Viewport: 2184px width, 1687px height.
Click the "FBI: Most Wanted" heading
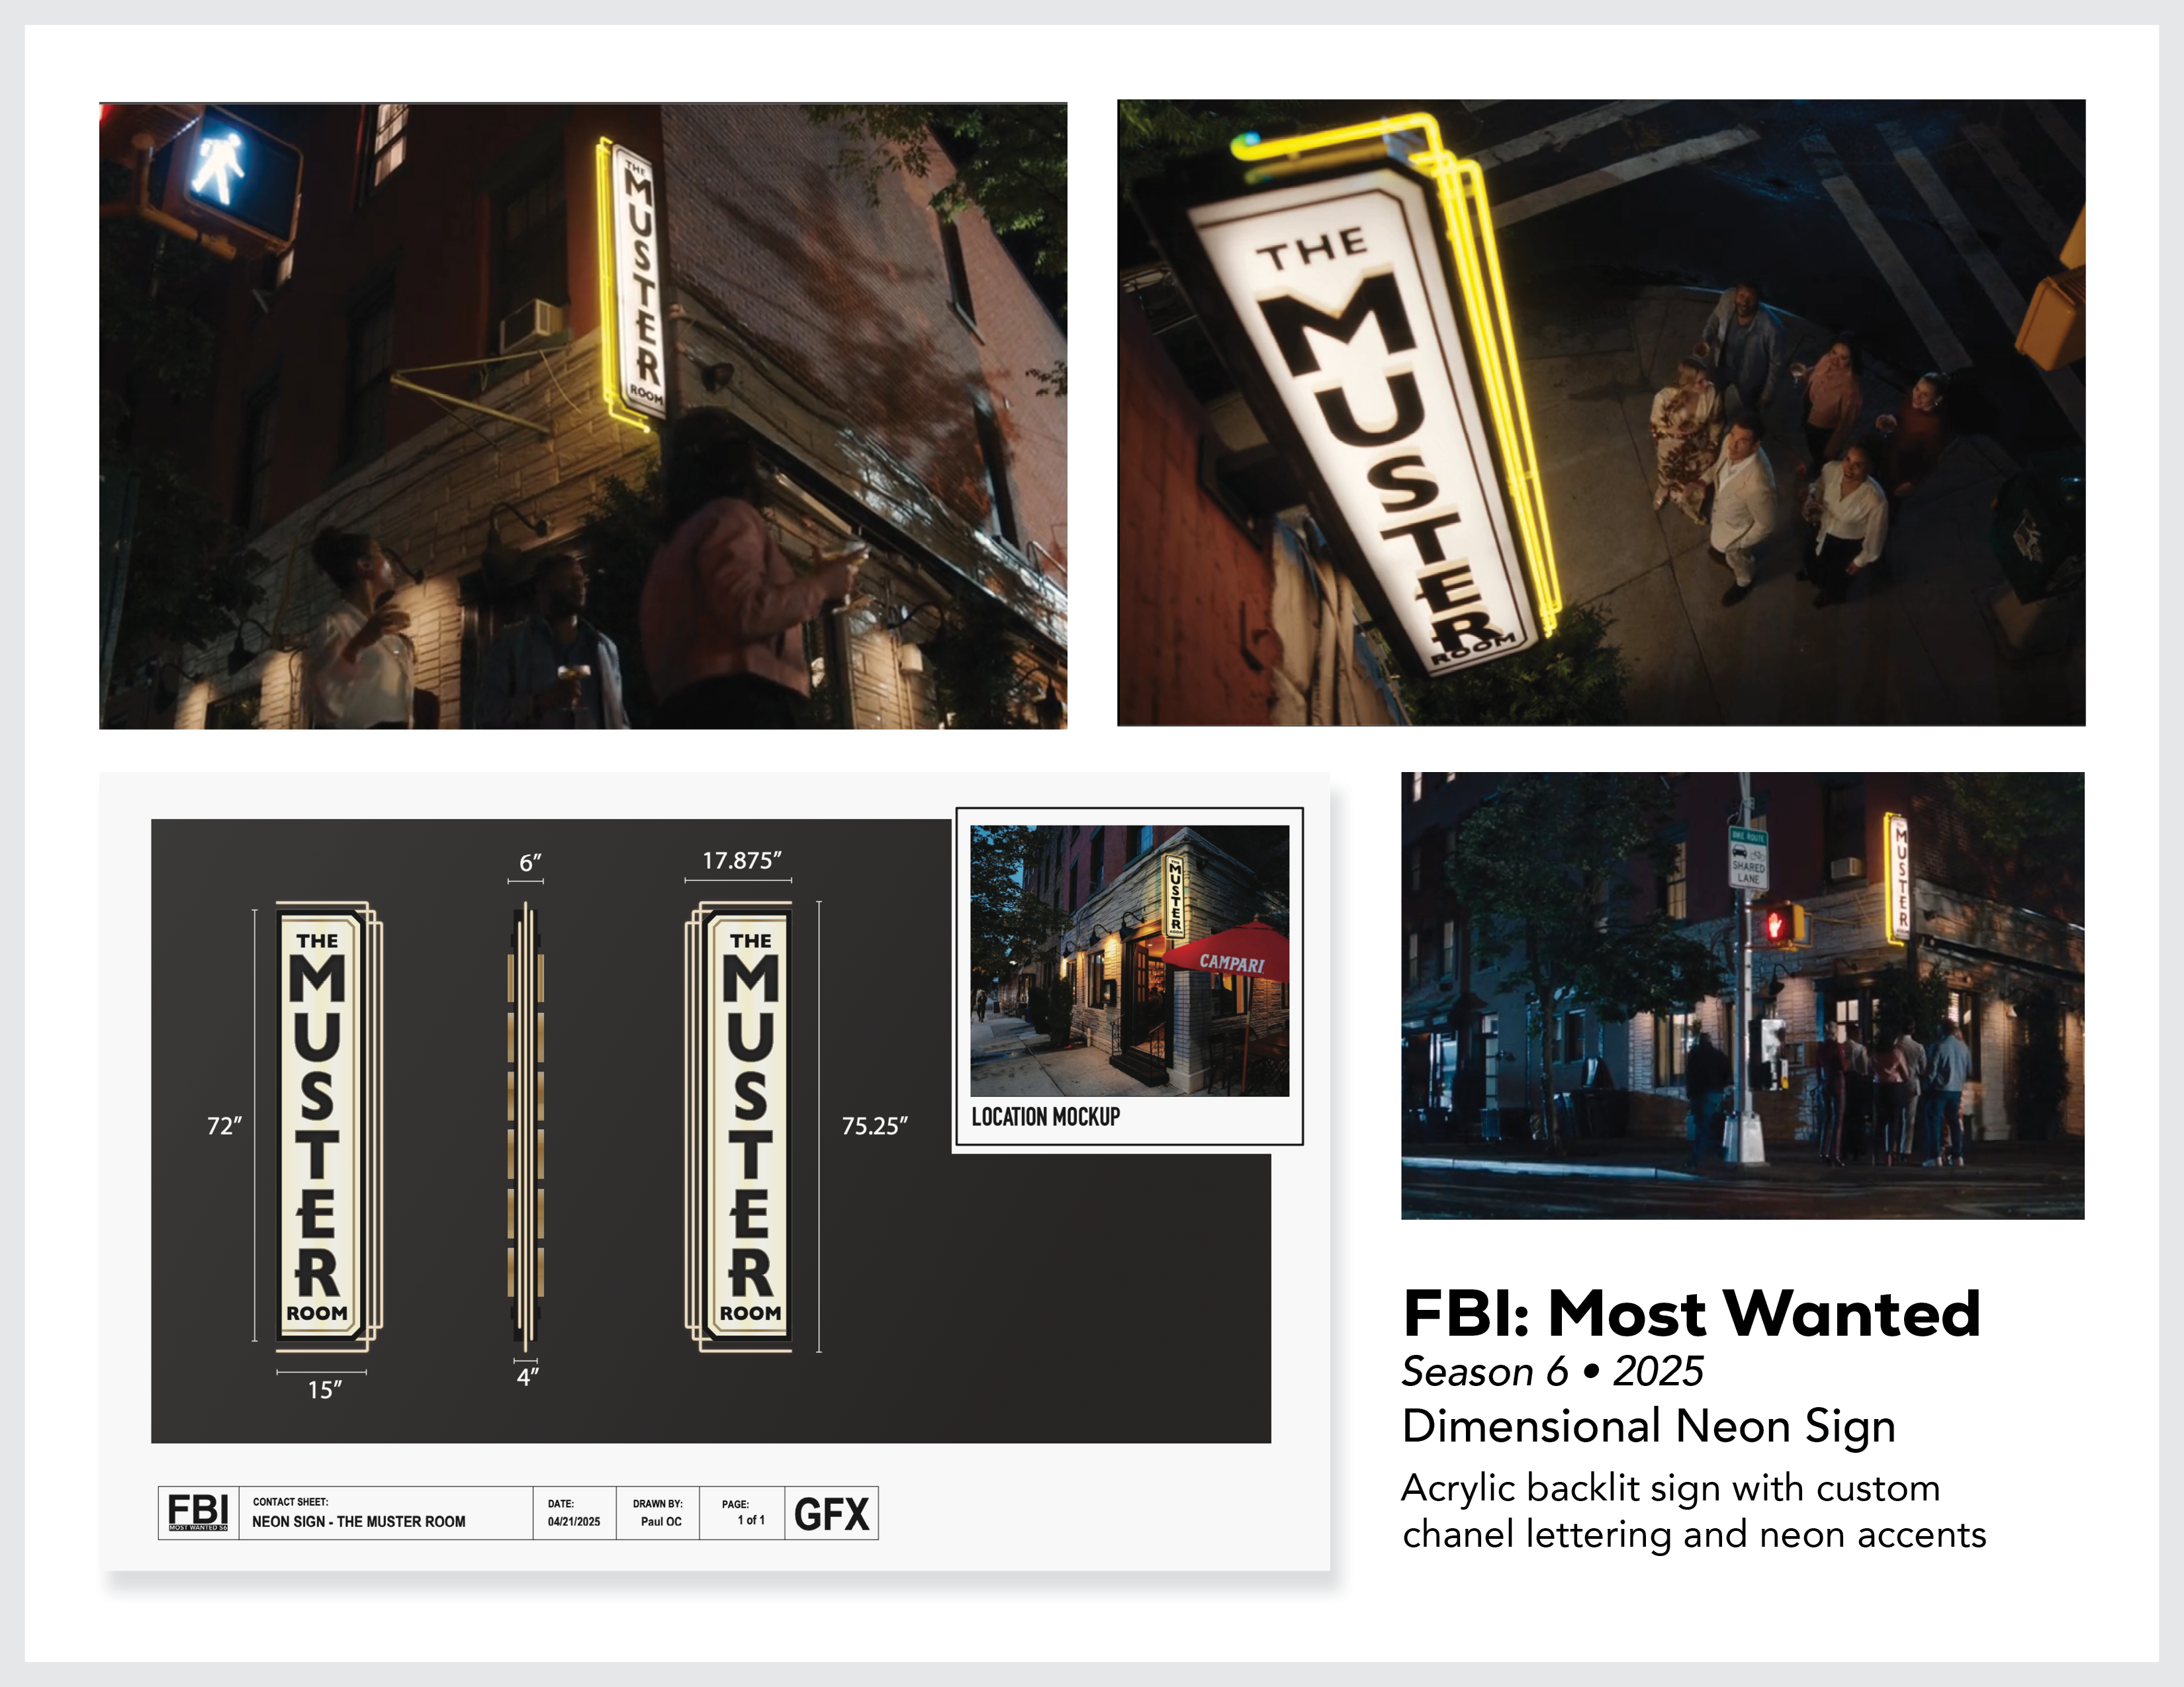tap(1691, 1313)
